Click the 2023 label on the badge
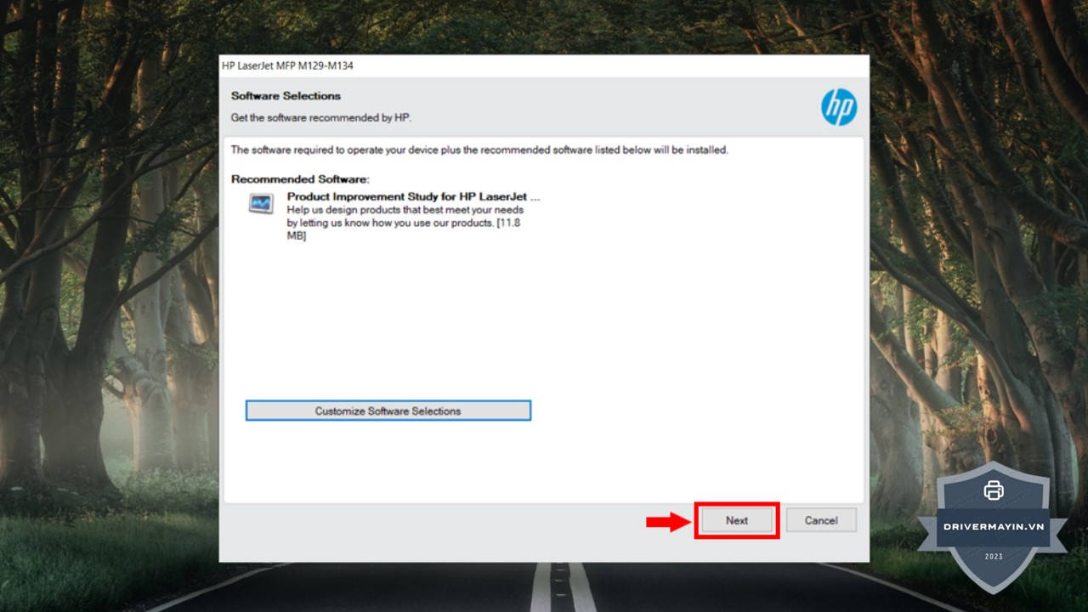 point(993,557)
